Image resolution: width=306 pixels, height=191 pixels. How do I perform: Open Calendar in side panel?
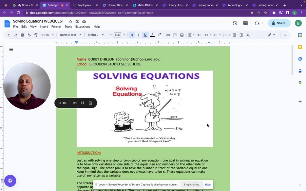click(300, 35)
